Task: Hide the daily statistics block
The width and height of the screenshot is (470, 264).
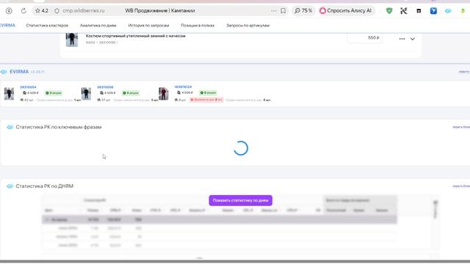Action: click(x=461, y=186)
